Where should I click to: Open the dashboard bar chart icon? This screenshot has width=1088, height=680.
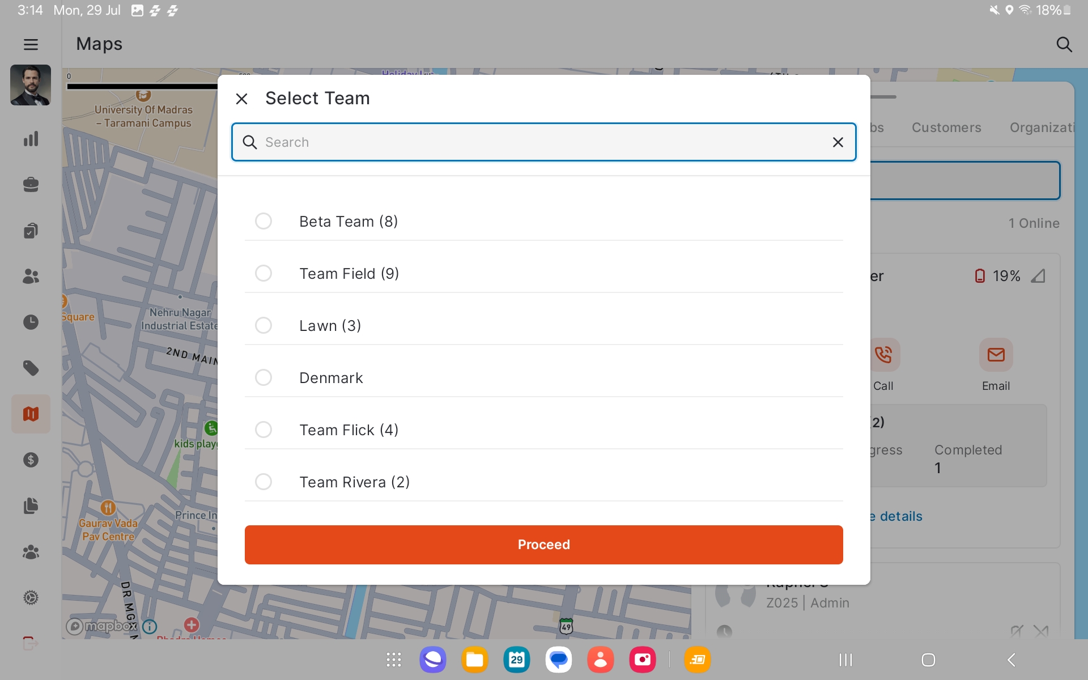31,139
